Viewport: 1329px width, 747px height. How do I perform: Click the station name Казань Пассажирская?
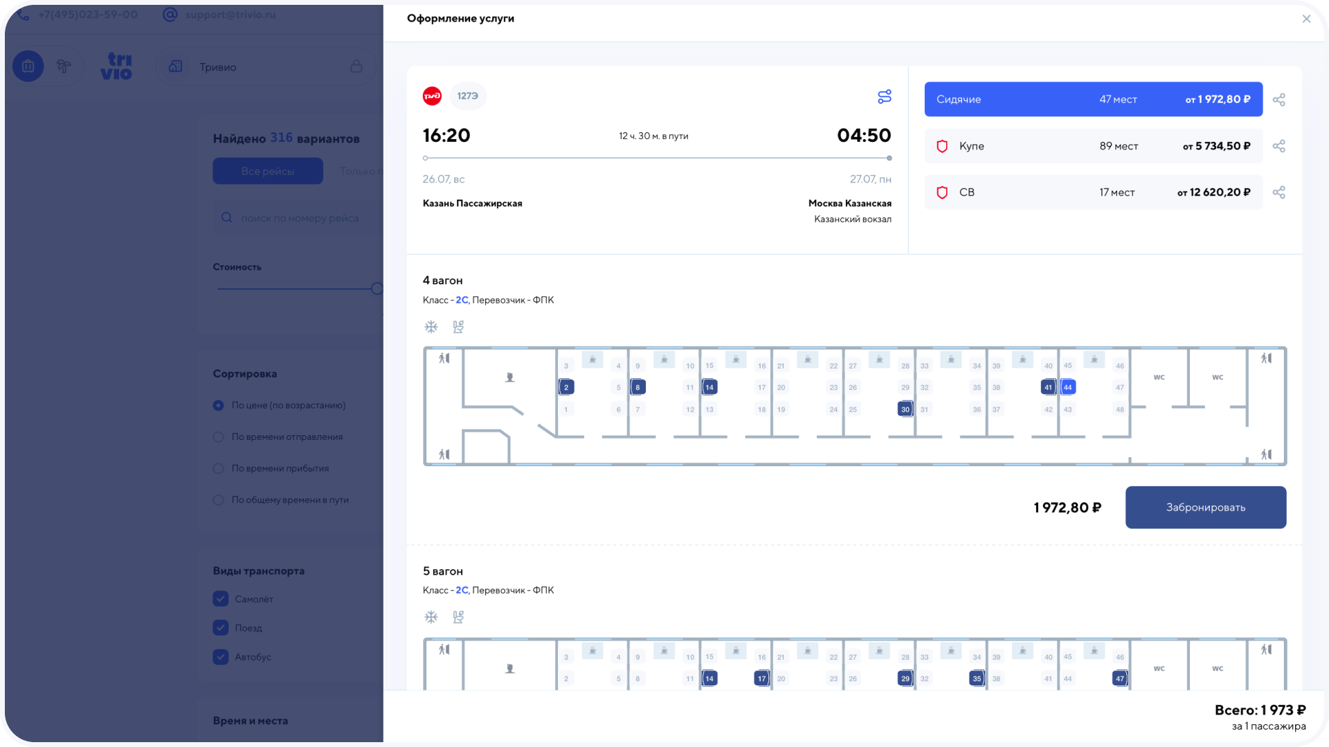(473, 203)
